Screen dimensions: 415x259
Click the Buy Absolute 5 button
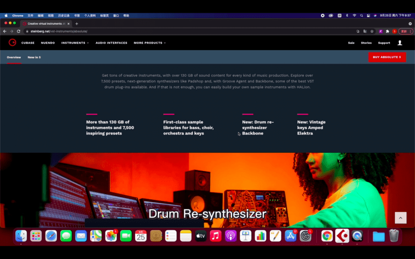(x=387, y=57)
